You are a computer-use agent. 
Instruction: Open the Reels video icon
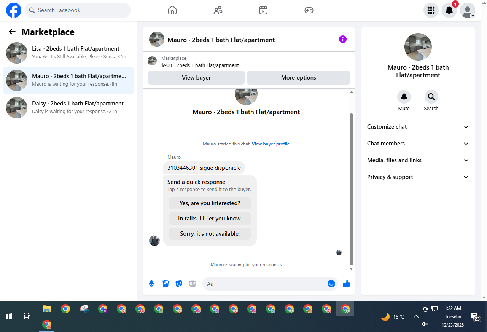pyautogui.click(x=263, y=10)
